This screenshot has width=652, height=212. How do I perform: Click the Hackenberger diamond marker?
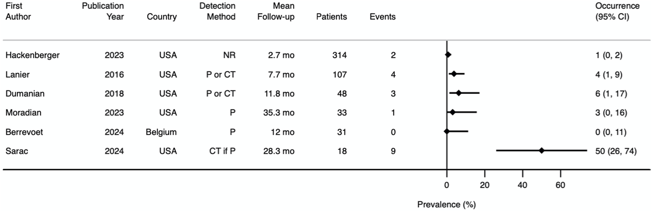tap(448, 55)
